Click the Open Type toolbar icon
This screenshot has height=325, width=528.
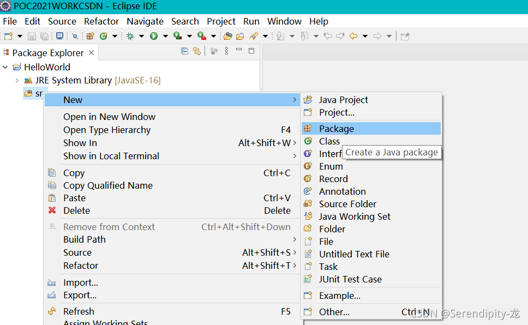(228, 36)
